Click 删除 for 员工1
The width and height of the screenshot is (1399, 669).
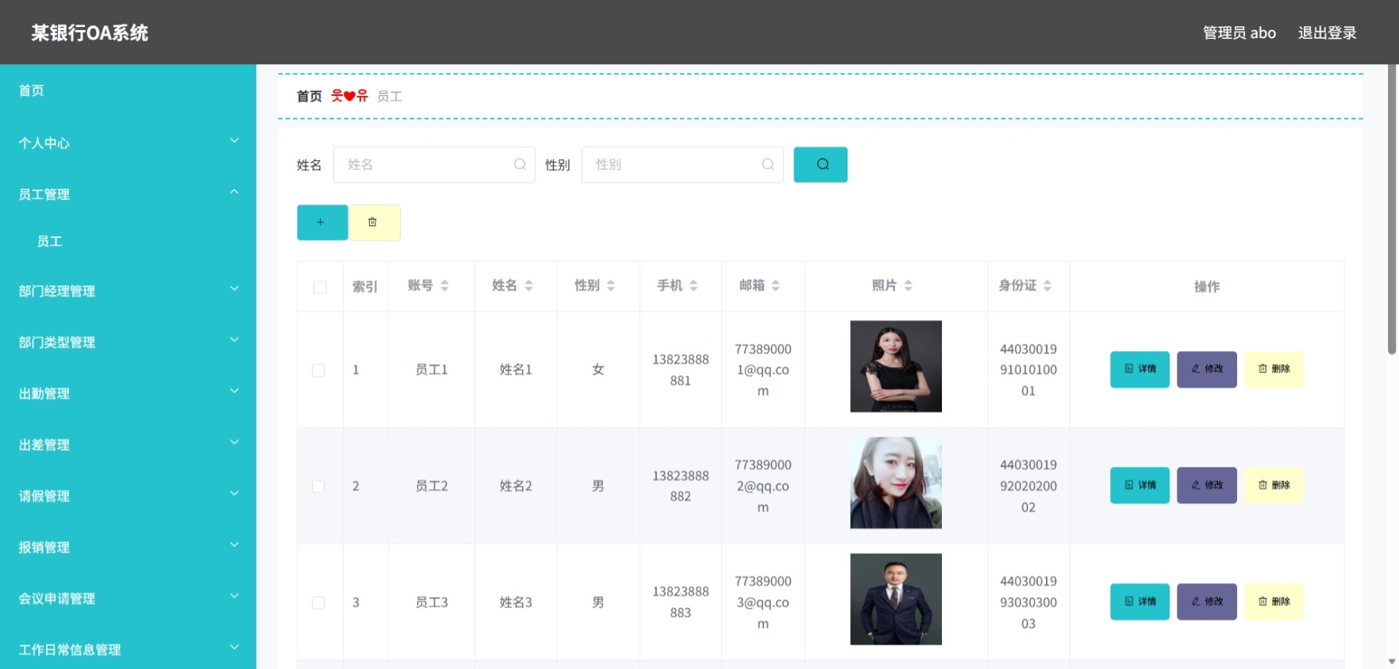[1274, 369]
